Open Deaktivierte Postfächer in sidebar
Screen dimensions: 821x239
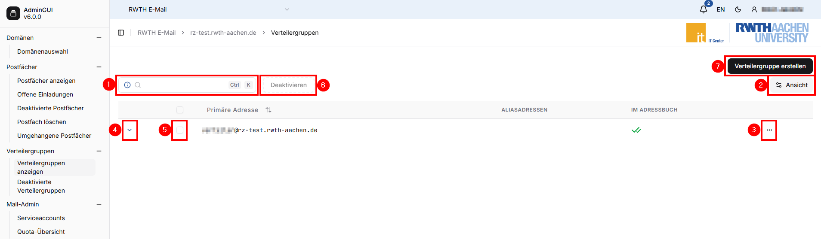pyautogui.click(x=50, y=108)
